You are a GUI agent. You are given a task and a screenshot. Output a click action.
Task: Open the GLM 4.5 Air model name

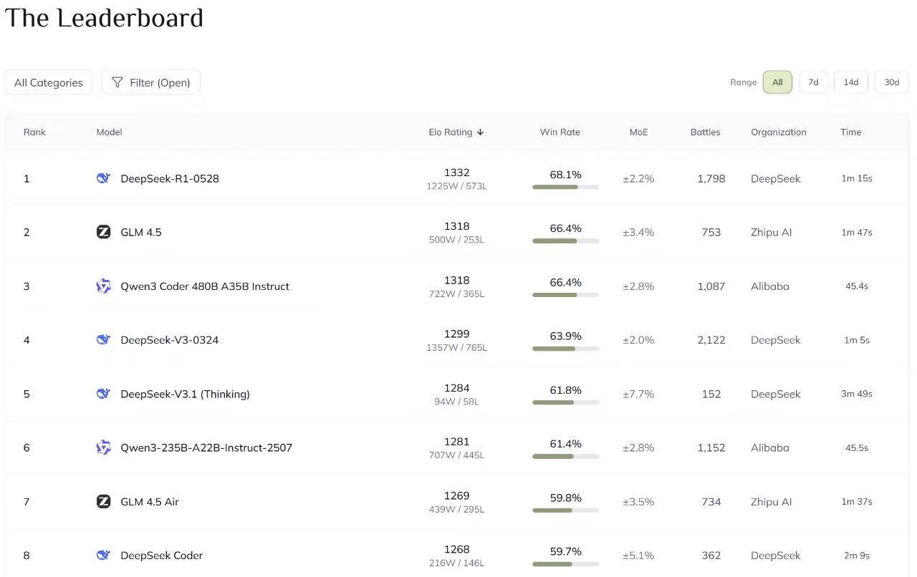pos(150,501)
